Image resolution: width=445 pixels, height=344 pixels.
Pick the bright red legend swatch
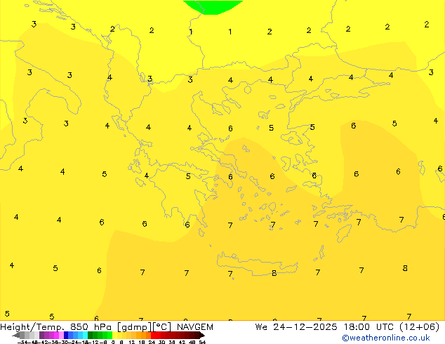tap(153, 335)
